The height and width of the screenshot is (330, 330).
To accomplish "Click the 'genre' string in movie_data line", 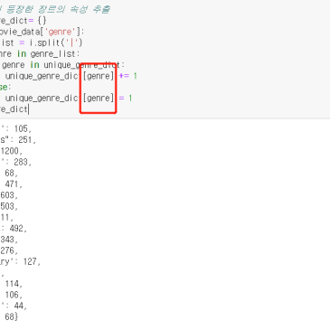I will (x=60, y=32).
